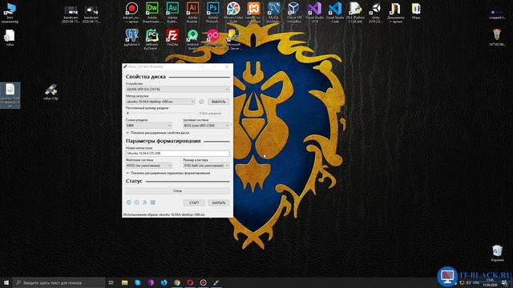Open the Метод загрузки ISO dropdown

point(160,102)
